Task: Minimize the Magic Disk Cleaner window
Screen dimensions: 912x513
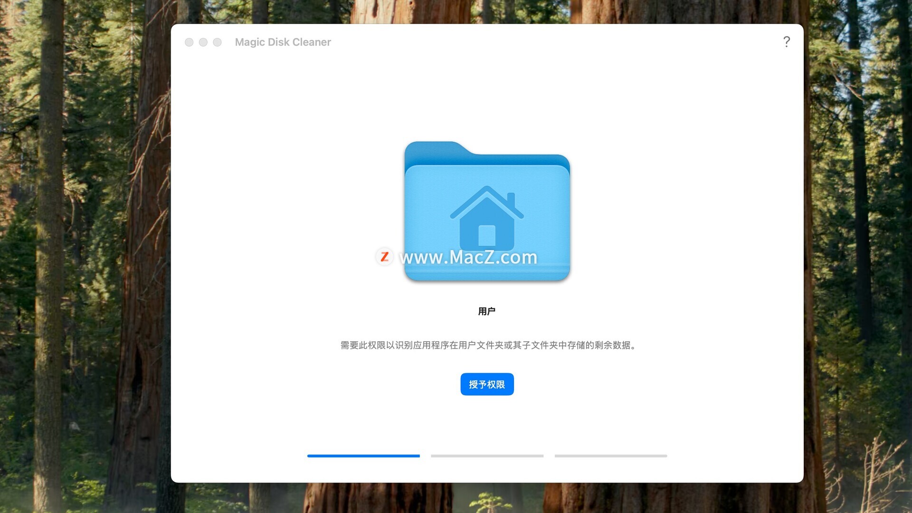Action: [x=203, y=42]
